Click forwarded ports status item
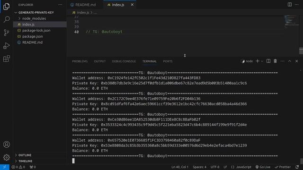 coord(33,167)
